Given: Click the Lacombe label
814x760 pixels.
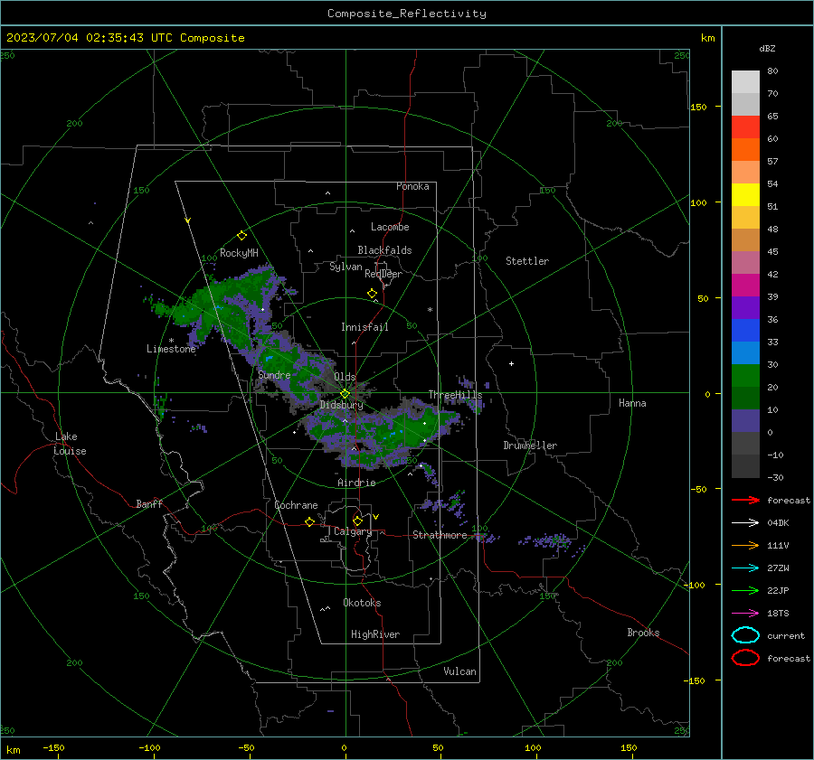Looking at the screenshot, I should point(390,227).
